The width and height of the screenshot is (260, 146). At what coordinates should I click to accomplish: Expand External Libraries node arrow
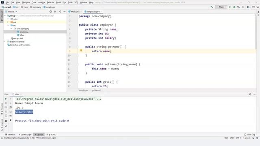(x=5, y=41)
